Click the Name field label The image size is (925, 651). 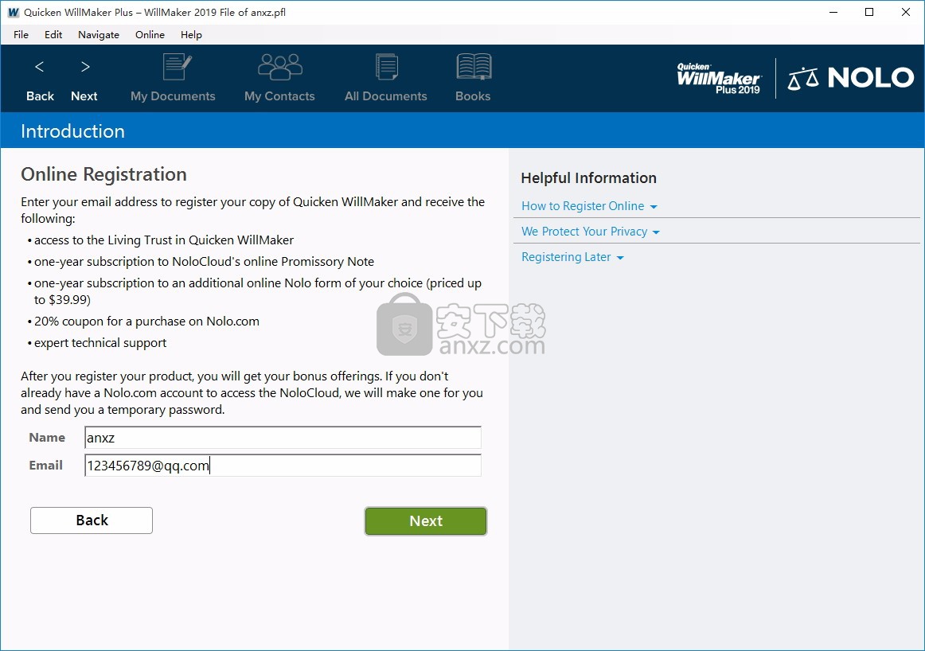(47, 438)
